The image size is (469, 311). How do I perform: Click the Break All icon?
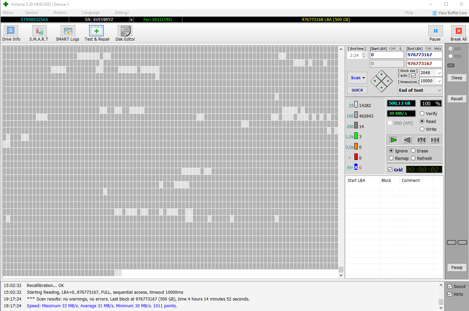pyautogui.click(x=458, y=31)
